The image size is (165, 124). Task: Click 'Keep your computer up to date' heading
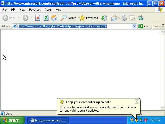pyautogui.click(x=88, y=102)
